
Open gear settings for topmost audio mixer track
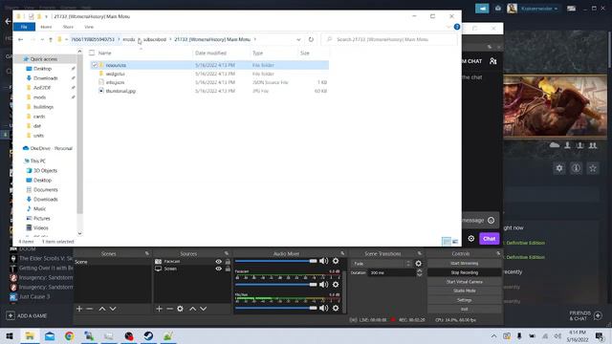coord(336,261)
